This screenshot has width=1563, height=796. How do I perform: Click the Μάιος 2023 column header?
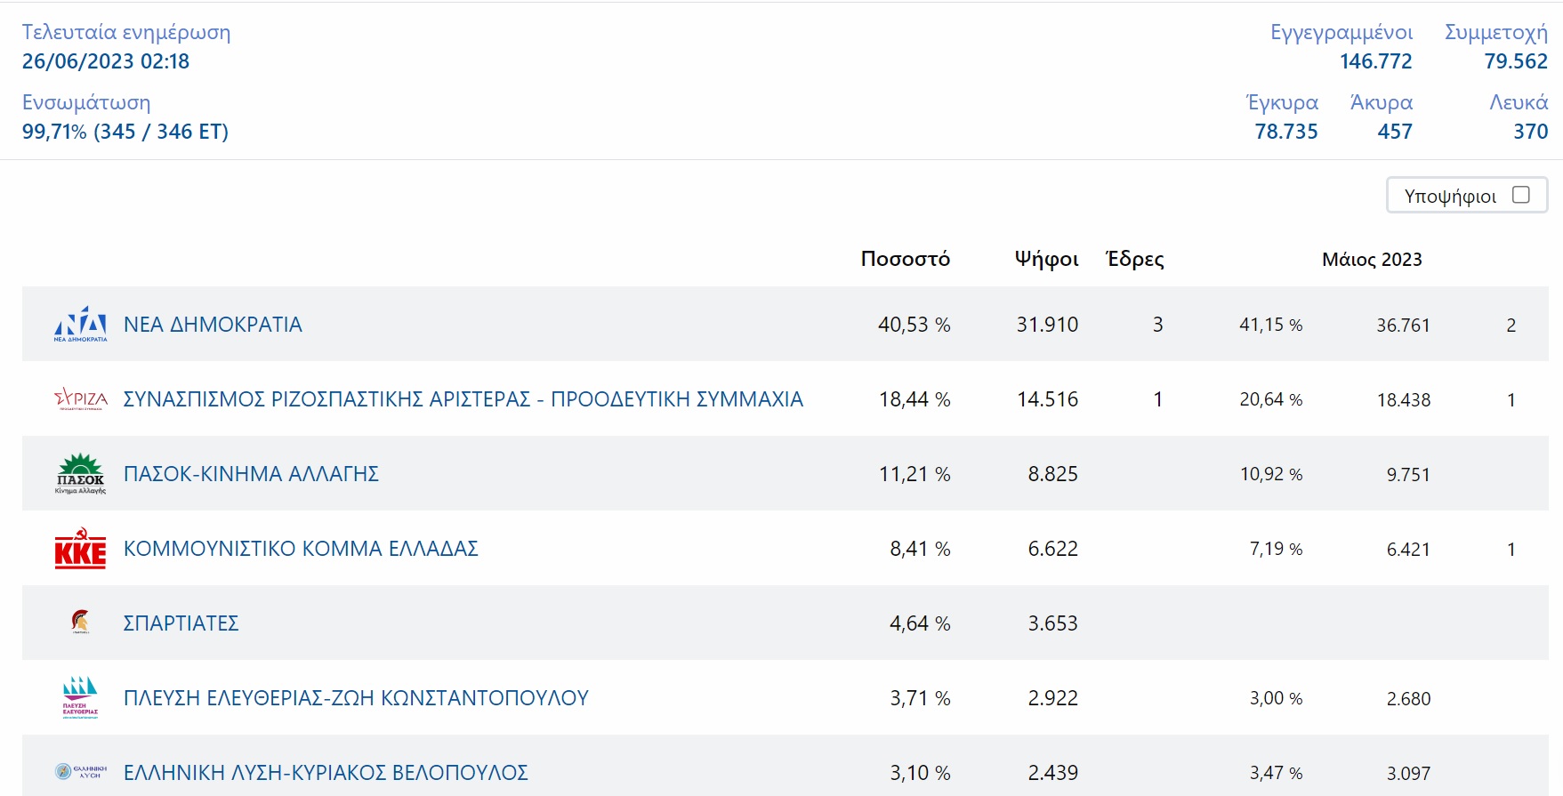[1372, 260]
